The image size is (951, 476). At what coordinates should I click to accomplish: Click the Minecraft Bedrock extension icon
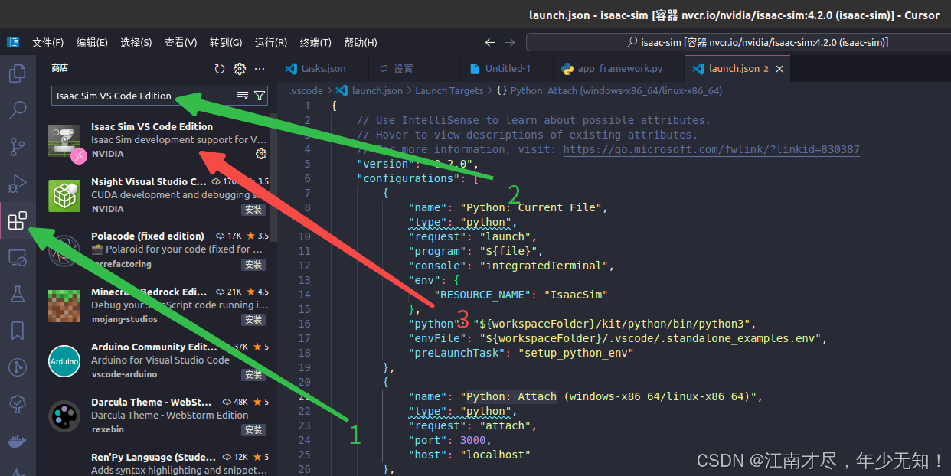[x=64, y=306]
